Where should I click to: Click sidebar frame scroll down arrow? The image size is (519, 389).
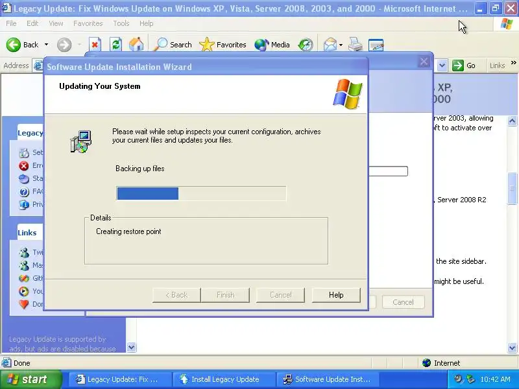pos(132,348)
